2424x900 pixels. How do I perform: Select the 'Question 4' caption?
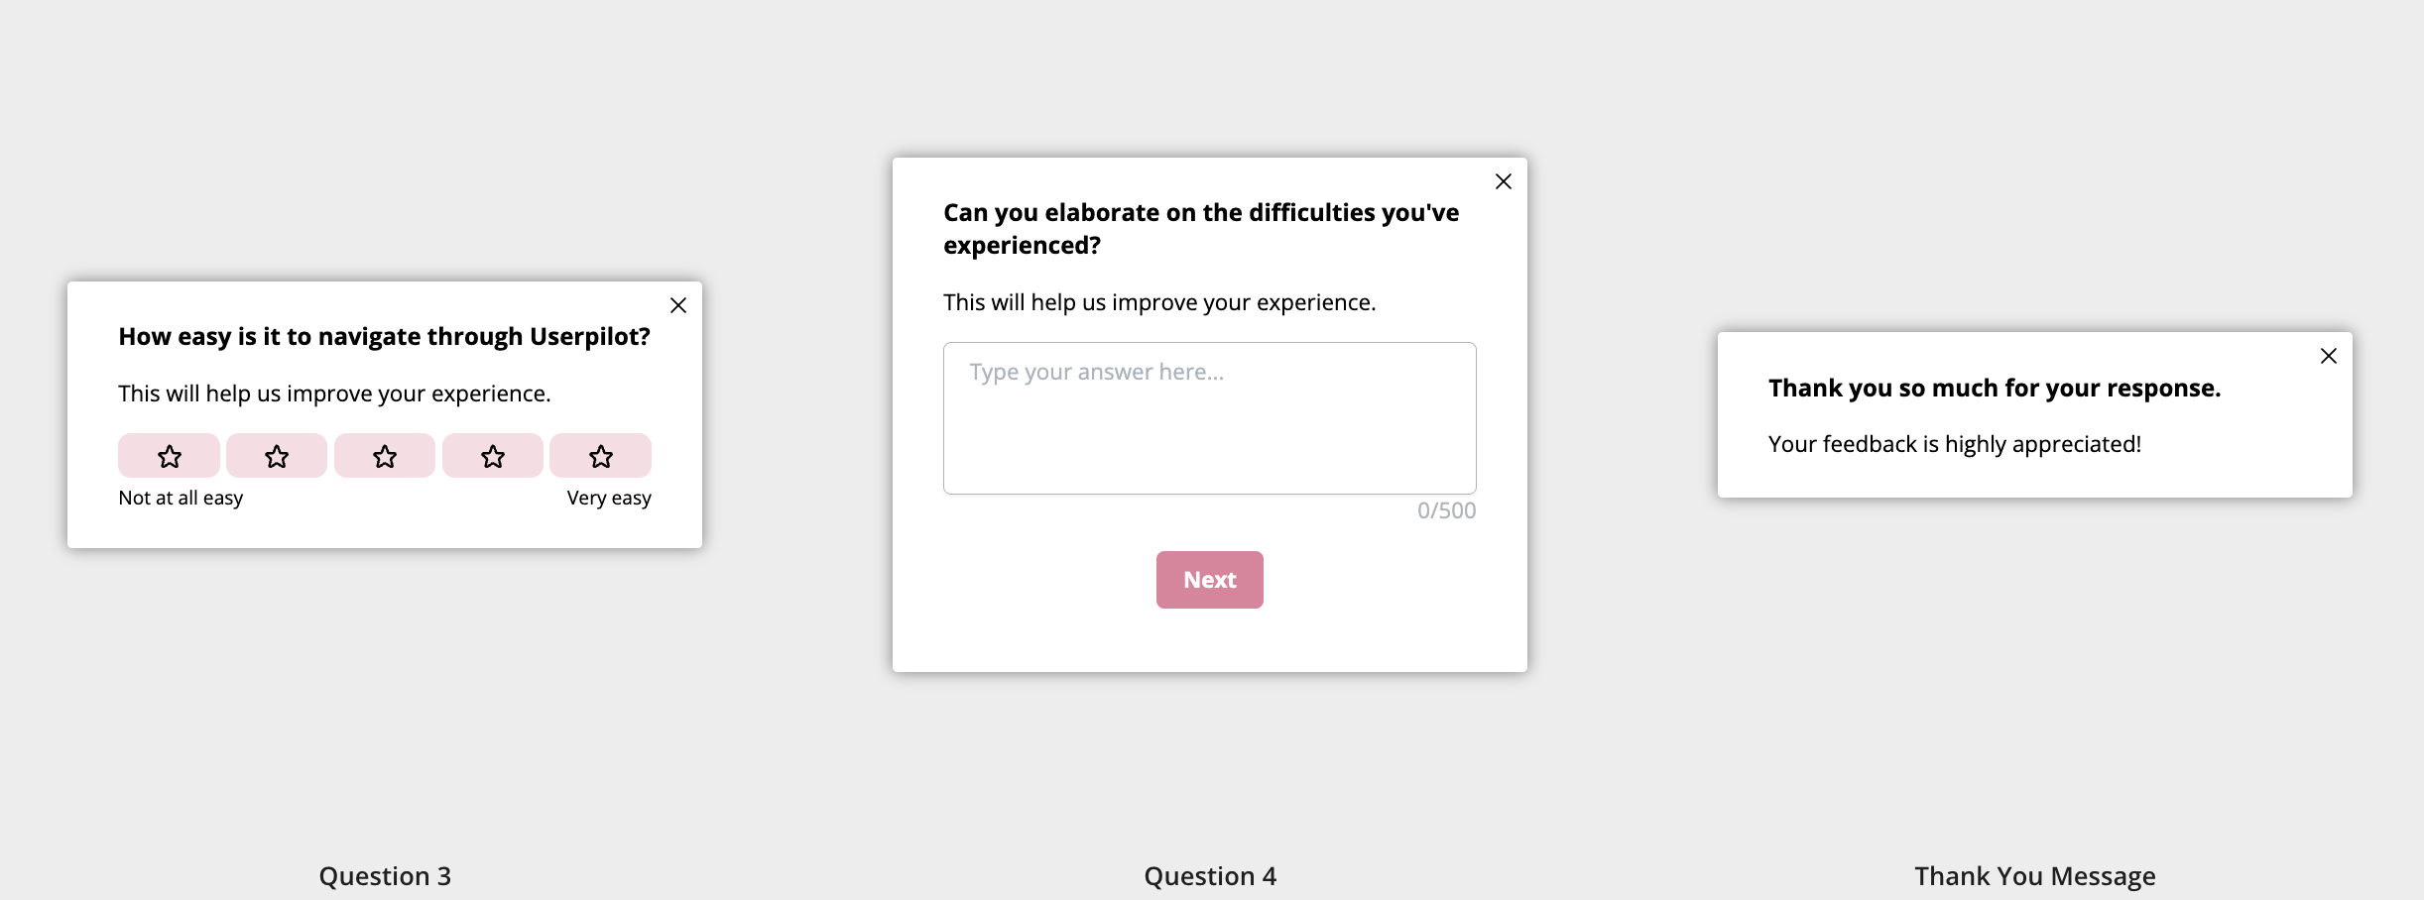(x=1210, y=876)
